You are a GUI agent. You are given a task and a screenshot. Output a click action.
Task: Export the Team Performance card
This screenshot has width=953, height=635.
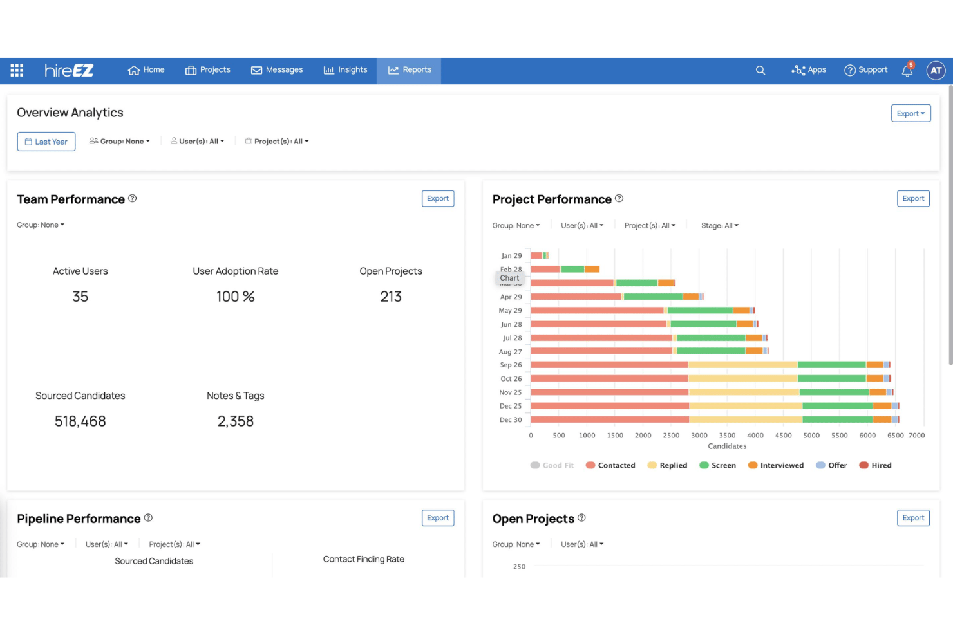pyautogui.click(x=438, y=199)
